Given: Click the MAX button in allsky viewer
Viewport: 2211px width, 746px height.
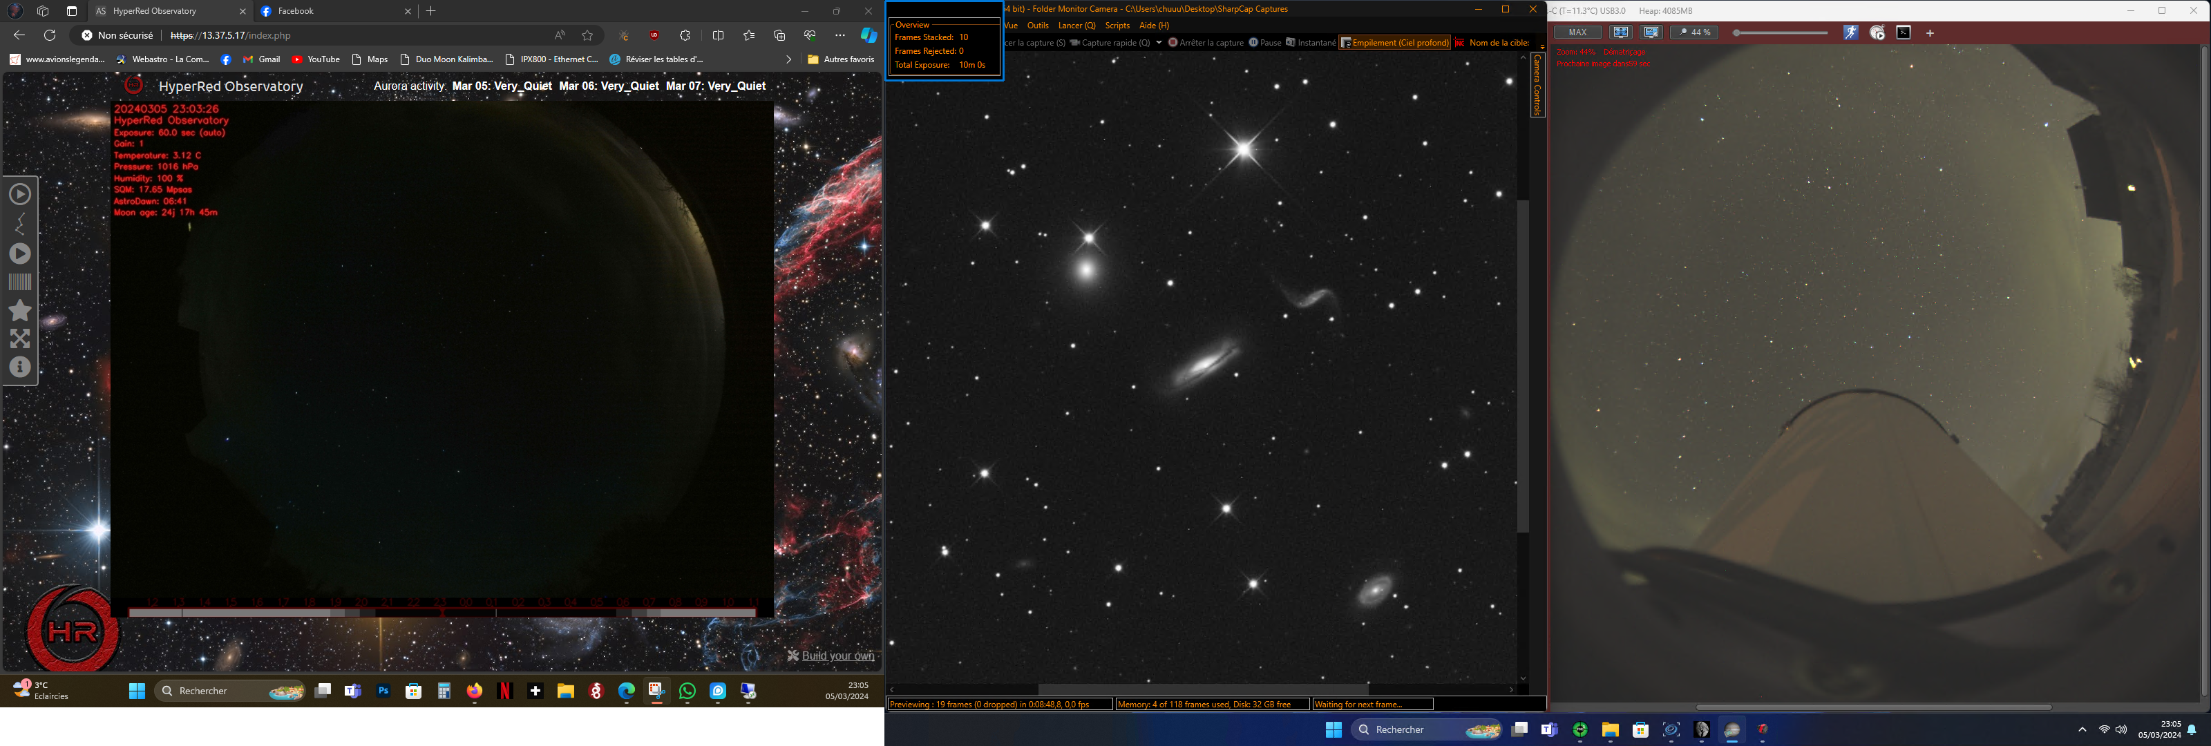Looking at the screenshot, I should click(1577, 32).
